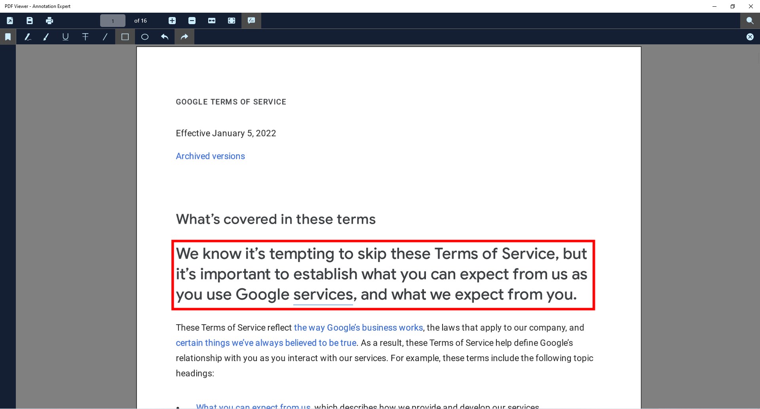This screenshot has height=409, width=760.
Task: Open a PDF file with the open icon
Action: tap(10, 21)
